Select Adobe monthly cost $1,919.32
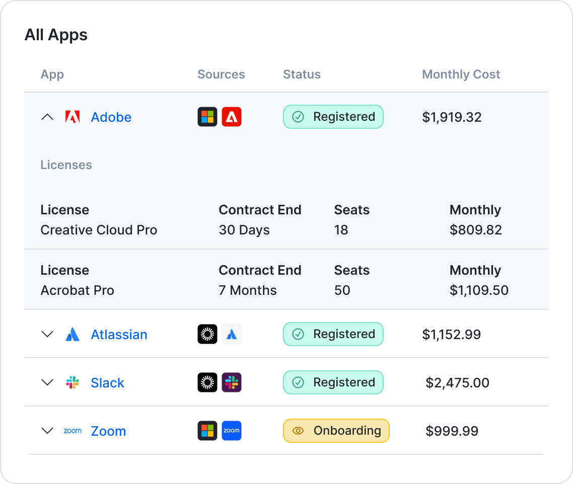 pyautogui.click(x=452, y=117)
